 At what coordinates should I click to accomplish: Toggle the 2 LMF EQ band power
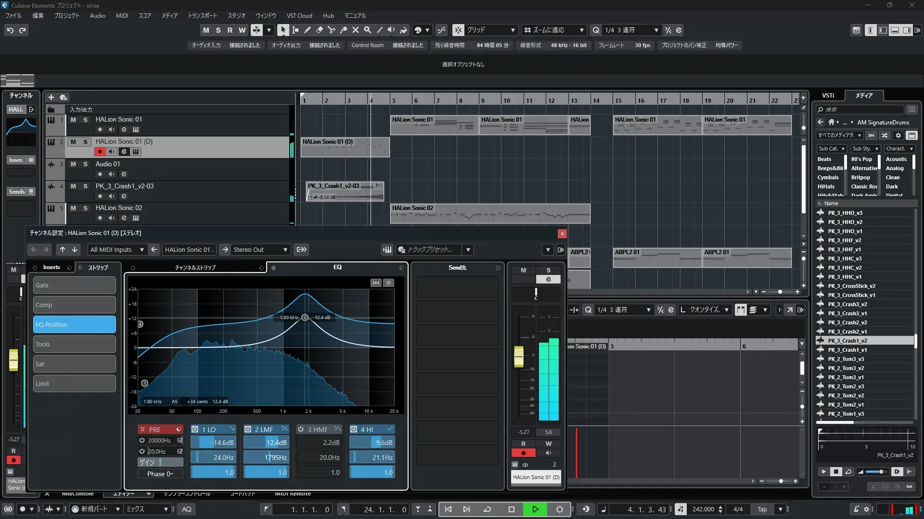point(248,429)
